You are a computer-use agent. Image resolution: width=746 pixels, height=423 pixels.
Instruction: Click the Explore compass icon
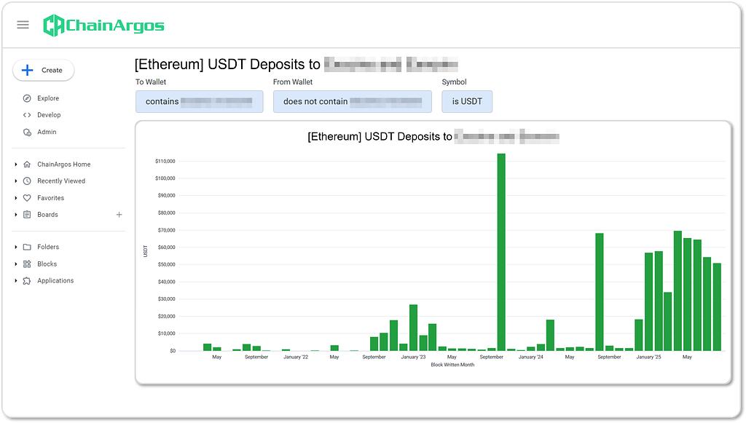click(x=27, y=98)
